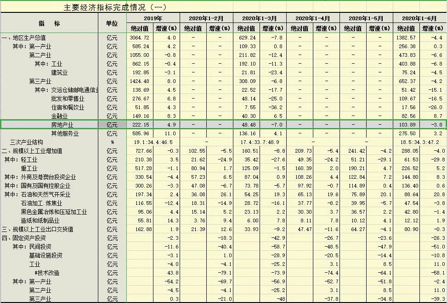Select the industrial value added cell 727.66
Viewport: 447px width, 303px height.
(x=143, y=151)
